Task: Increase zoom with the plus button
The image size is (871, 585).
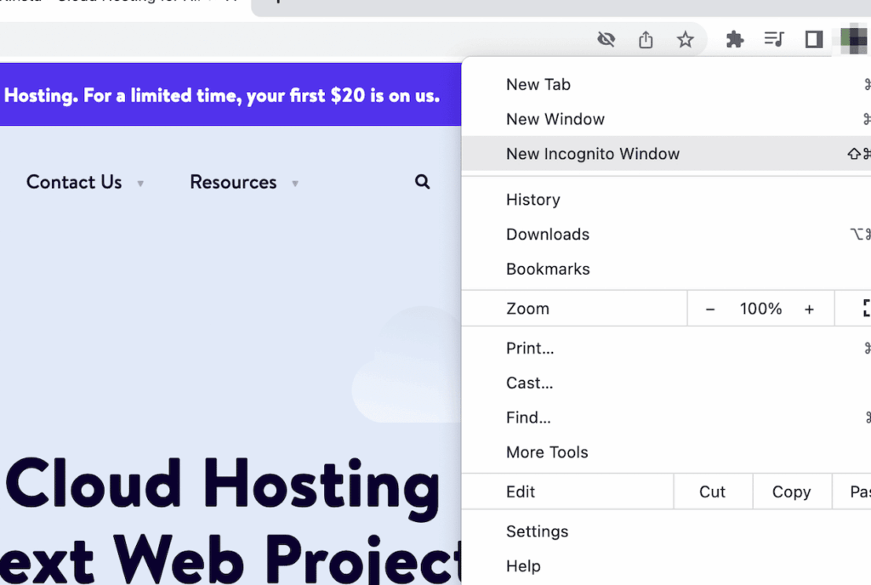Action: coord(809,310)
